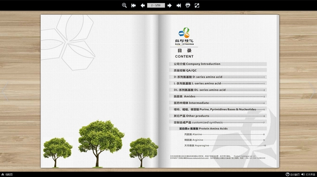Toggle fullscreen mode icon
The height and width of the screenshot is (177, 317).
click(x=197, y=5)
